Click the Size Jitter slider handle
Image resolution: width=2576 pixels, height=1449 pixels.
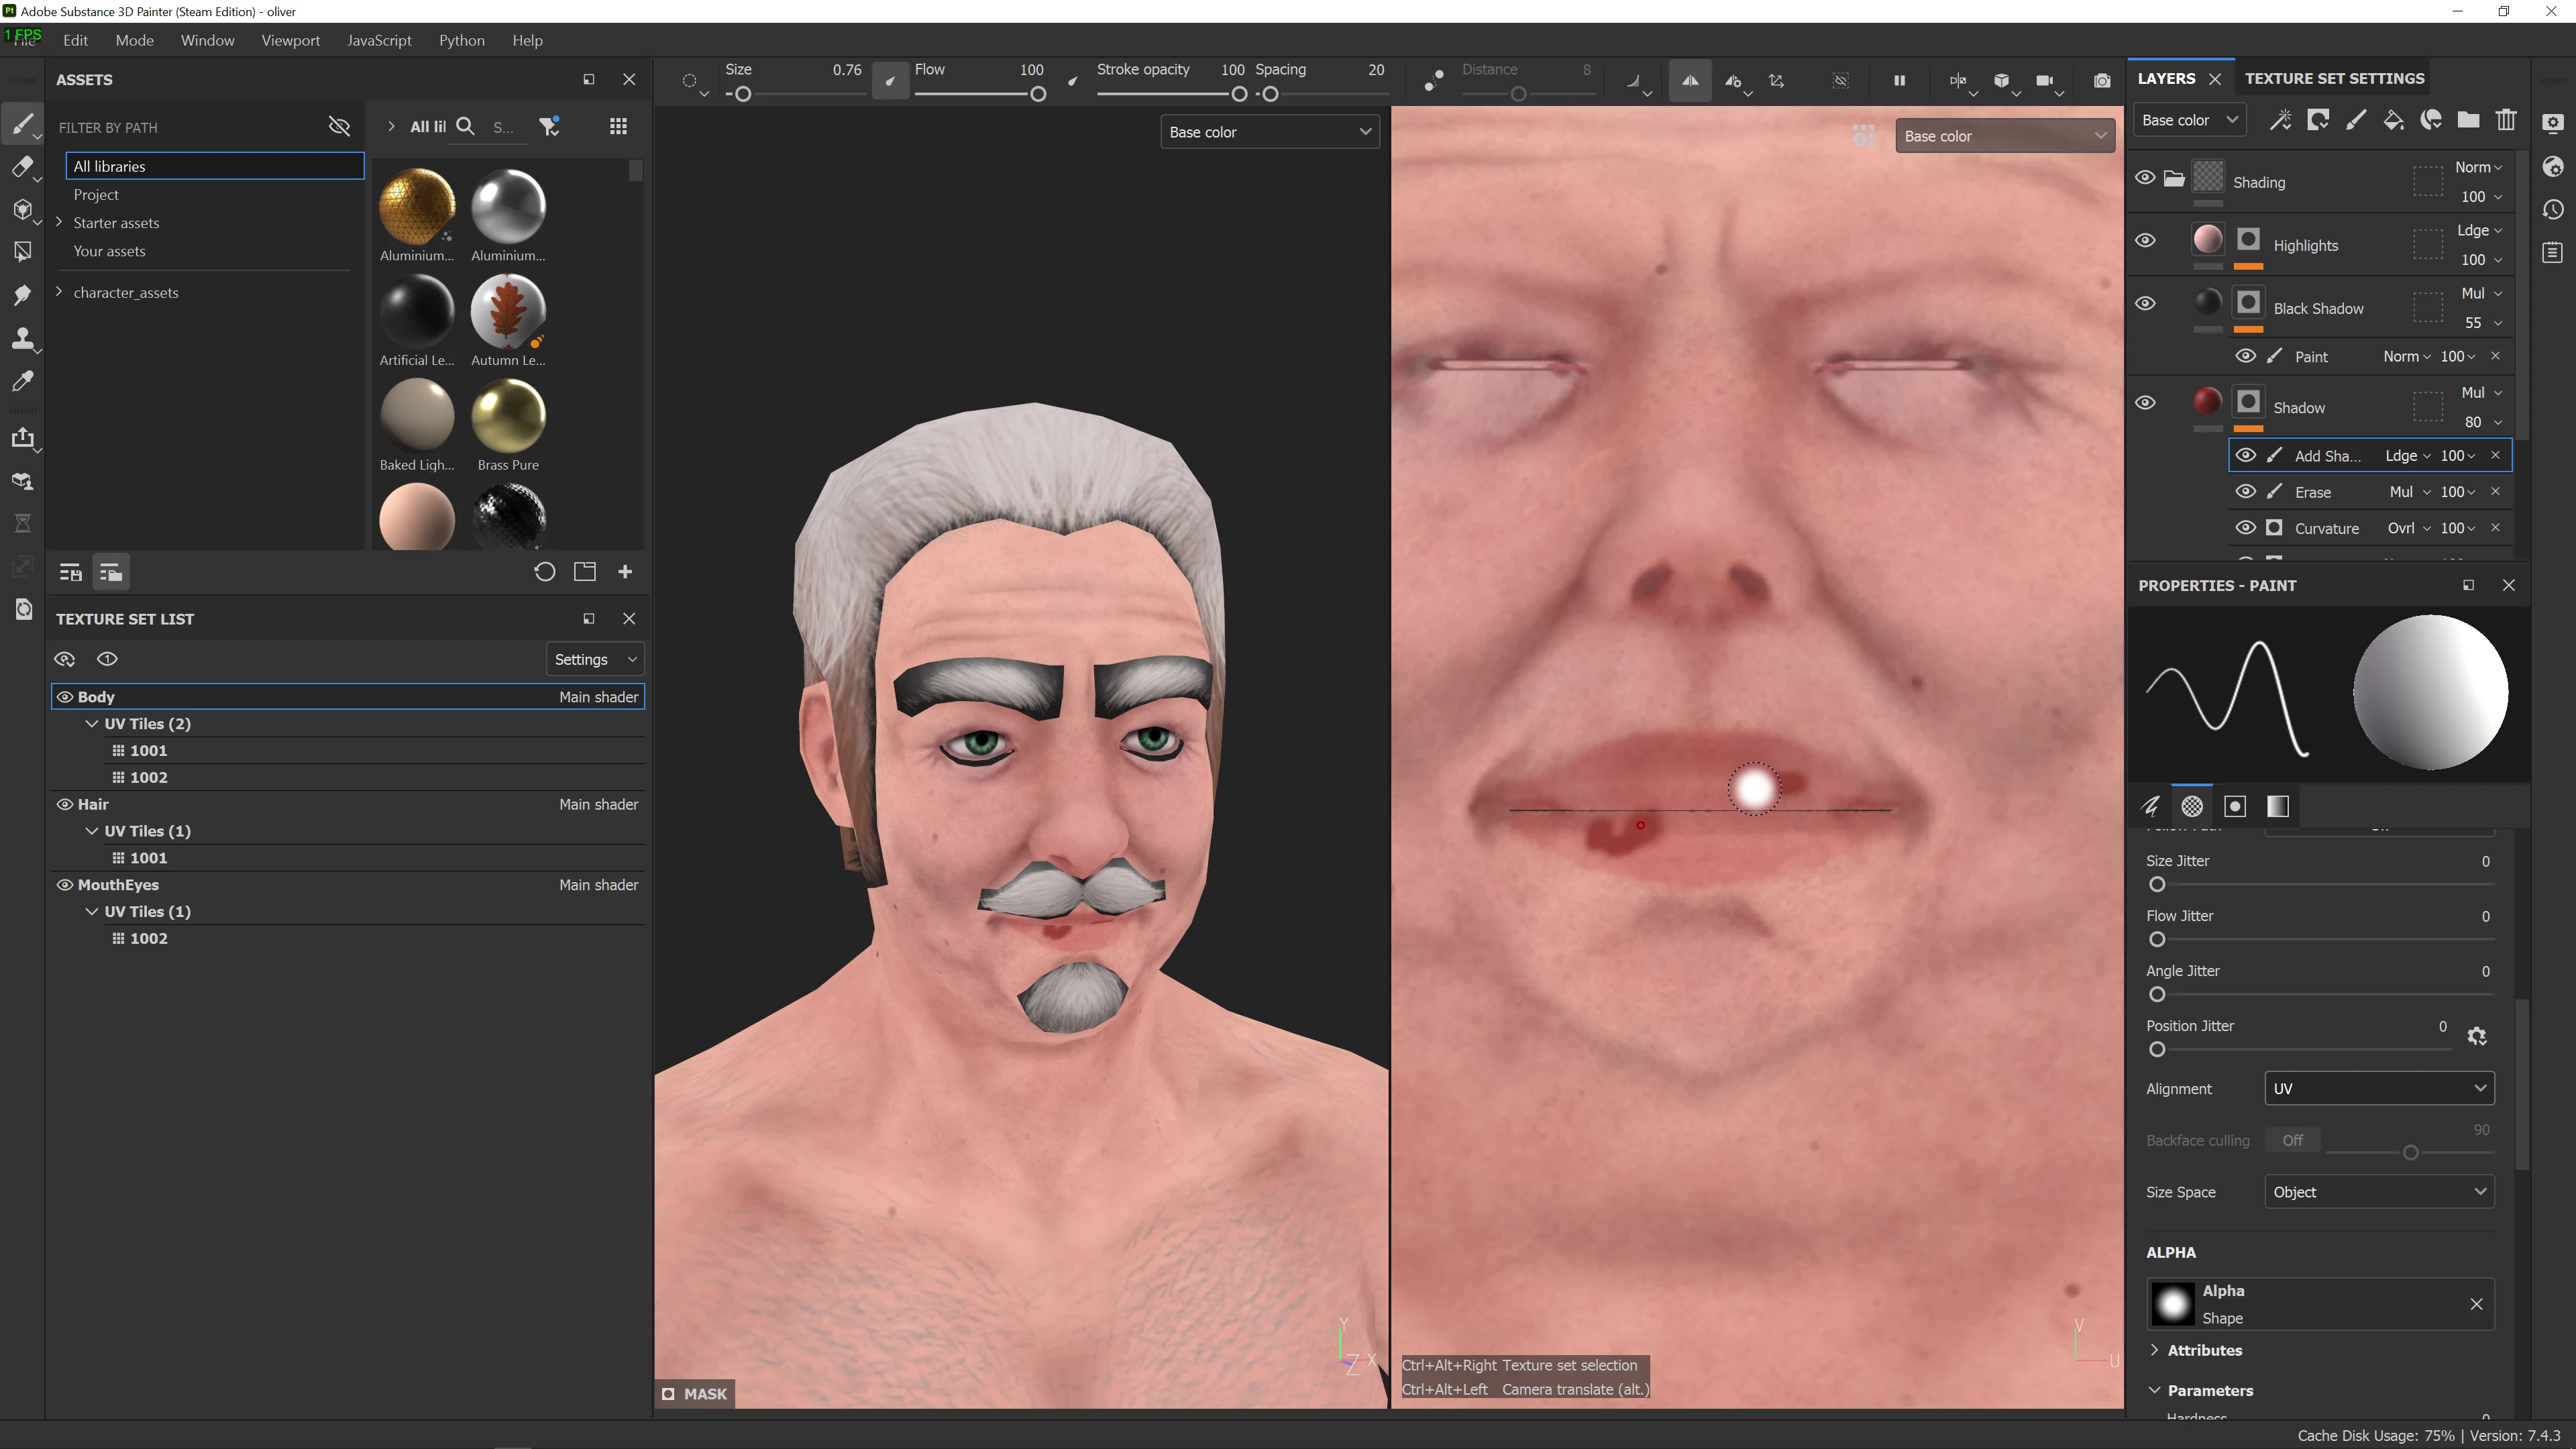(2157, 885)
